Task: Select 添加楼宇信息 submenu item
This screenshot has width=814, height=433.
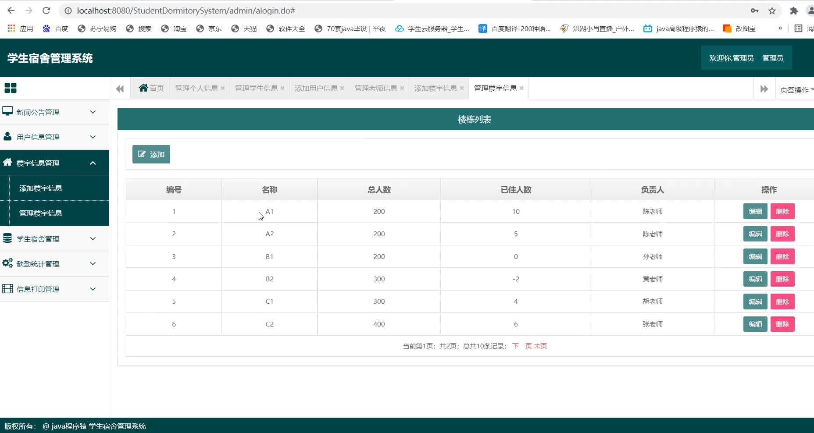Action: [41, 188]
